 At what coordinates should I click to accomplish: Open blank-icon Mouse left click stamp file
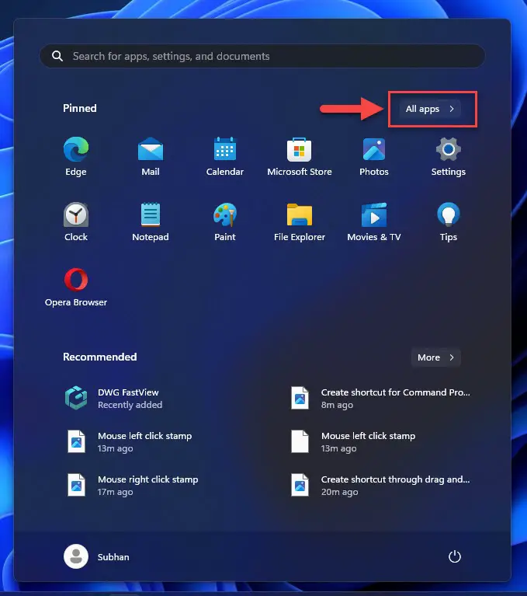(353, 441)
